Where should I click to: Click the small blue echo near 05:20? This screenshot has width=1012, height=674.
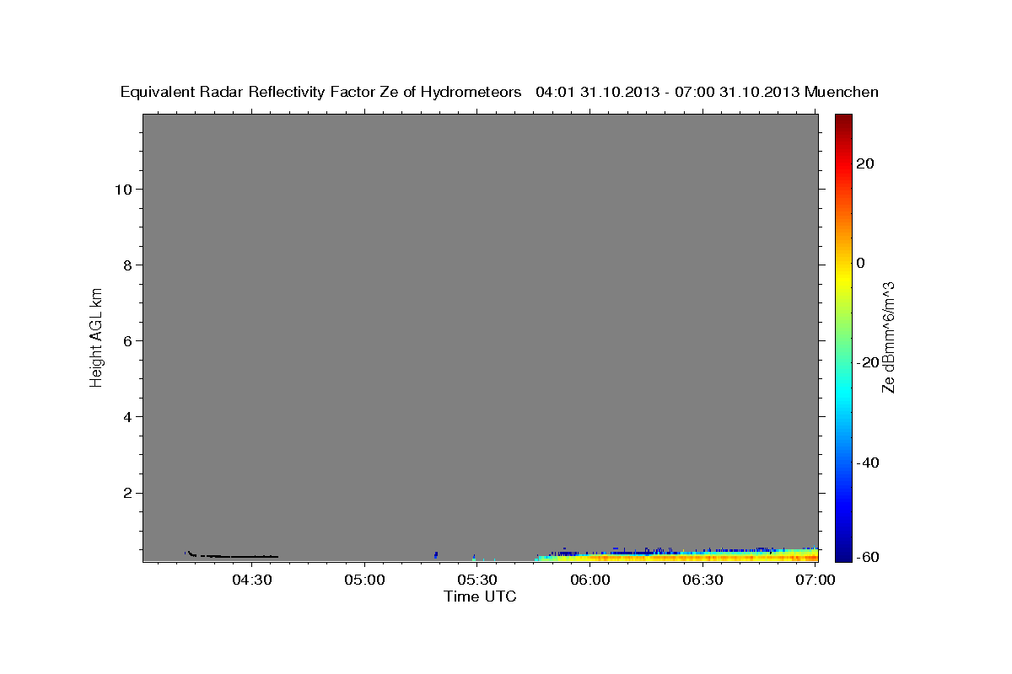coord(435,554)
